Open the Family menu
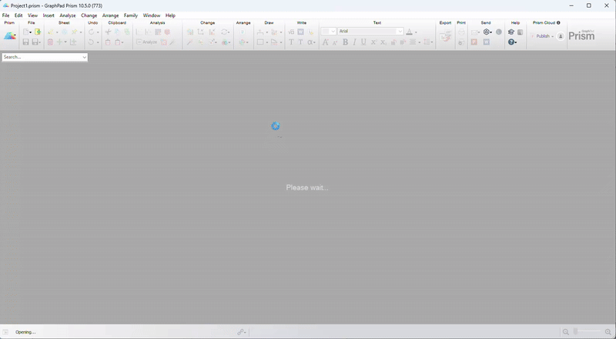 [131, 15]
